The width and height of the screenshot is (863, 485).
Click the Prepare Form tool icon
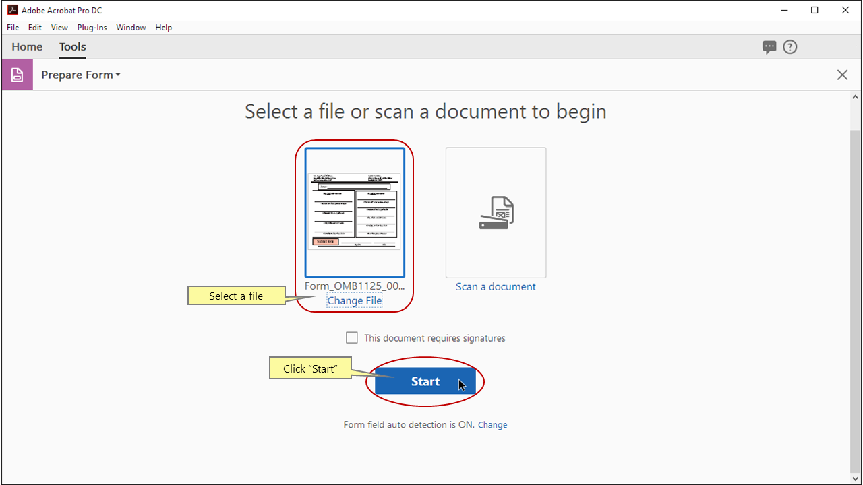click(x=17, y=74)
